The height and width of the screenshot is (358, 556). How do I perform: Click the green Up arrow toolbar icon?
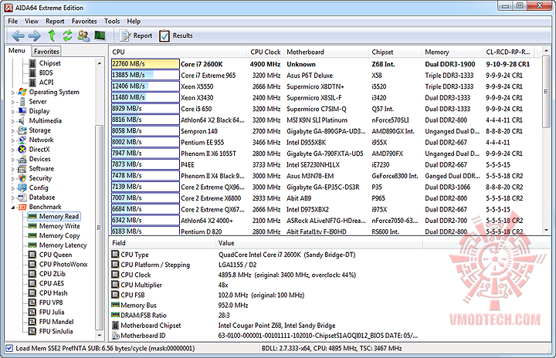[52, 35]
